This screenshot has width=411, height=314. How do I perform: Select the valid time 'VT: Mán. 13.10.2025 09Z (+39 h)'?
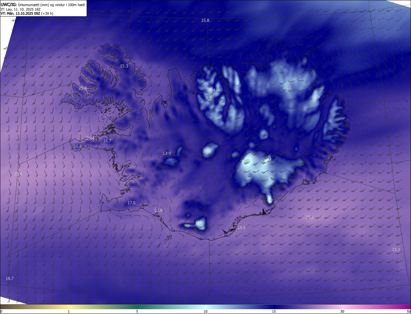point(27,13)
